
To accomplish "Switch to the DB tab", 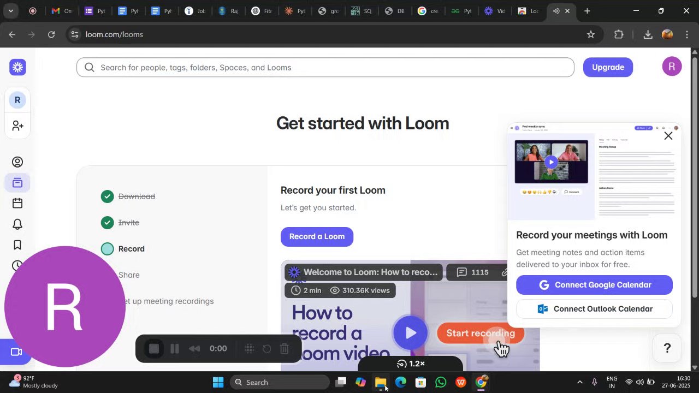I will [x=395, y=11].
